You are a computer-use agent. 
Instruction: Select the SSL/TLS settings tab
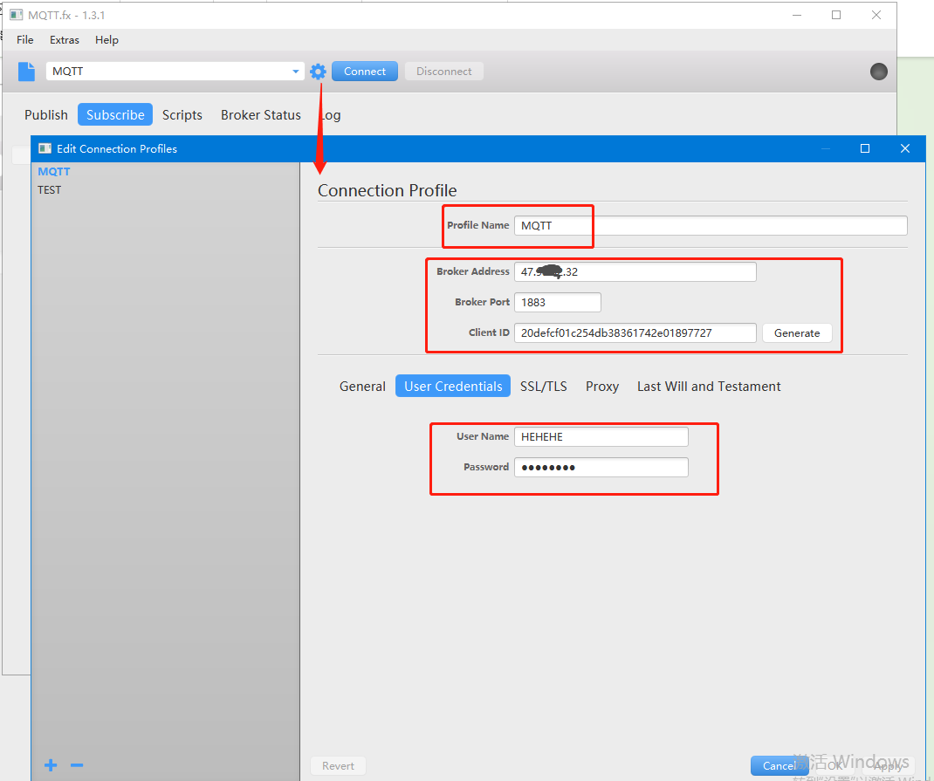pos(543,387)
